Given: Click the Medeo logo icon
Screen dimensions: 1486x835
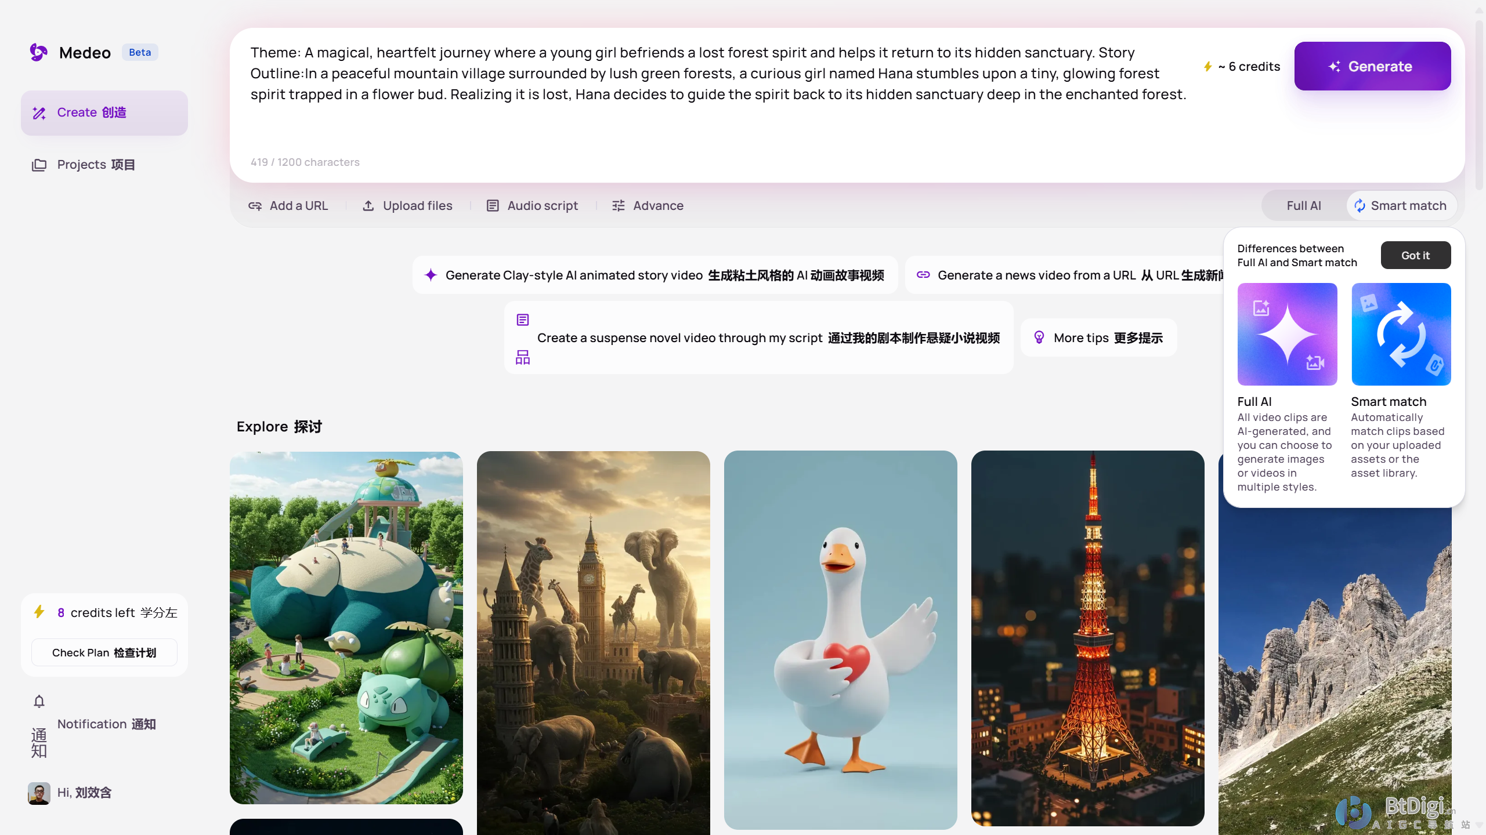Looking at the screenshot, I should (38, 52).
